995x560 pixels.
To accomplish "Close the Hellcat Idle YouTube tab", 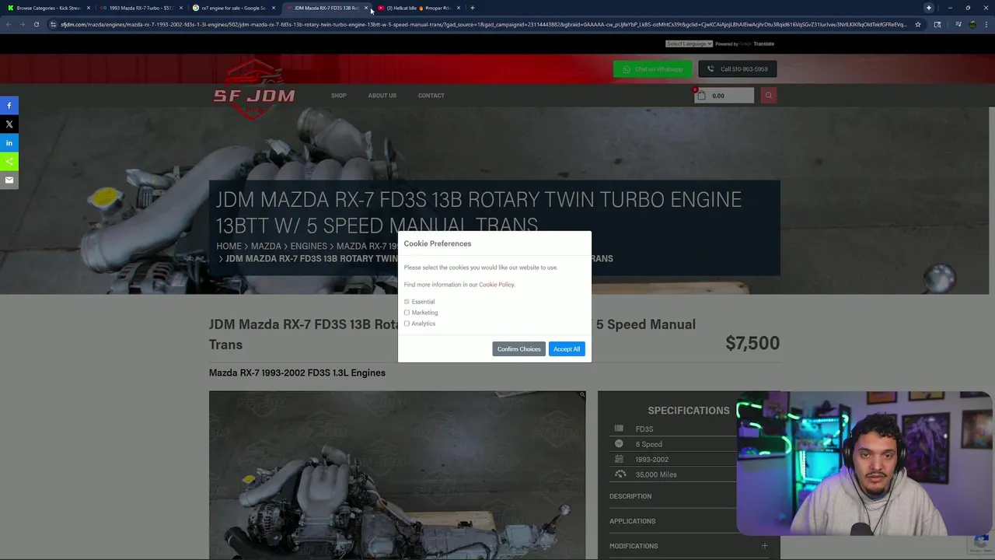I will [458, 8].
